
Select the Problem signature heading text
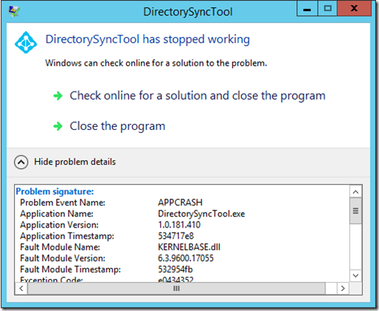[x=55, y=191]
